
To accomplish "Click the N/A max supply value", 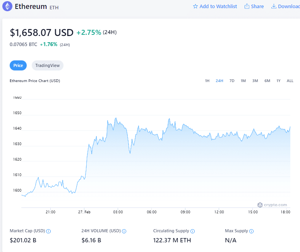I will tap(231, 240).
